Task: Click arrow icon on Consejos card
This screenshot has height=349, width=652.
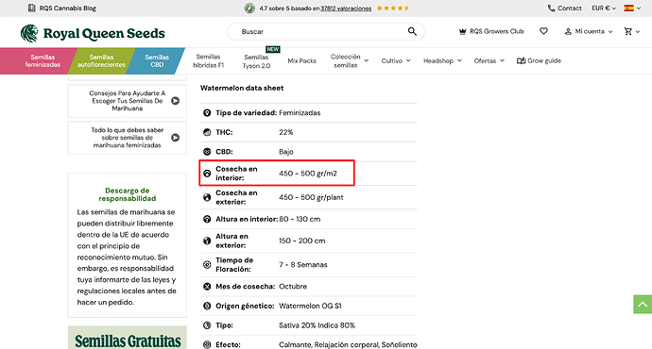Action: click(x=176, y=101)
